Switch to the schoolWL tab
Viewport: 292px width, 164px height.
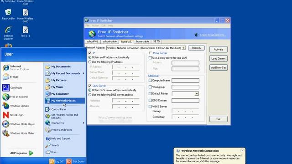[92, 41]
